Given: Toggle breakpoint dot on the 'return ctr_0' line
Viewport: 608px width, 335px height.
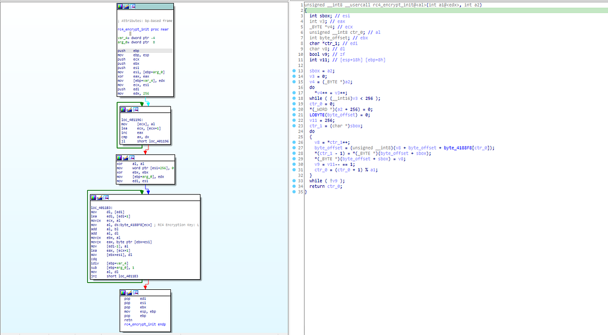Looking at the screenshot, I should [x=294, y=187].
